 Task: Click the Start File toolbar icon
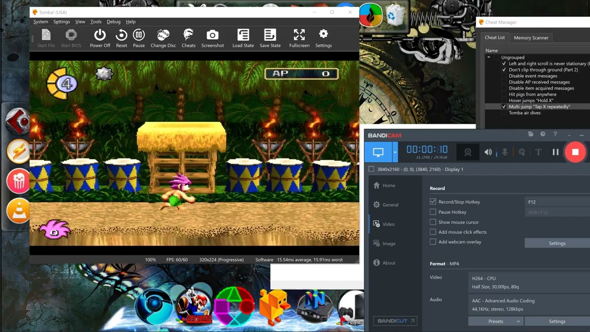46,38
